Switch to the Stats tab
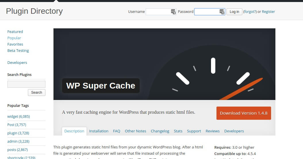Viewport: 303px width, 159px height. coord(178,131)
